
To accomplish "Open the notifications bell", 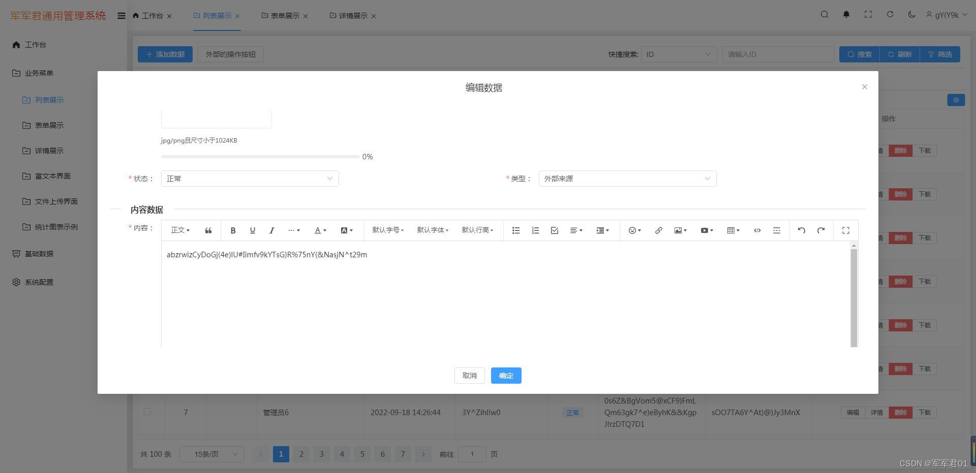I will (x=846, y=15).
